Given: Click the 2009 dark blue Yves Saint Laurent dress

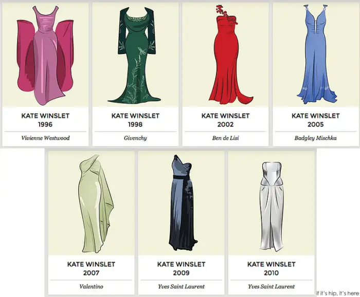Looking at the screenshot, I should (x=183, y=203).
